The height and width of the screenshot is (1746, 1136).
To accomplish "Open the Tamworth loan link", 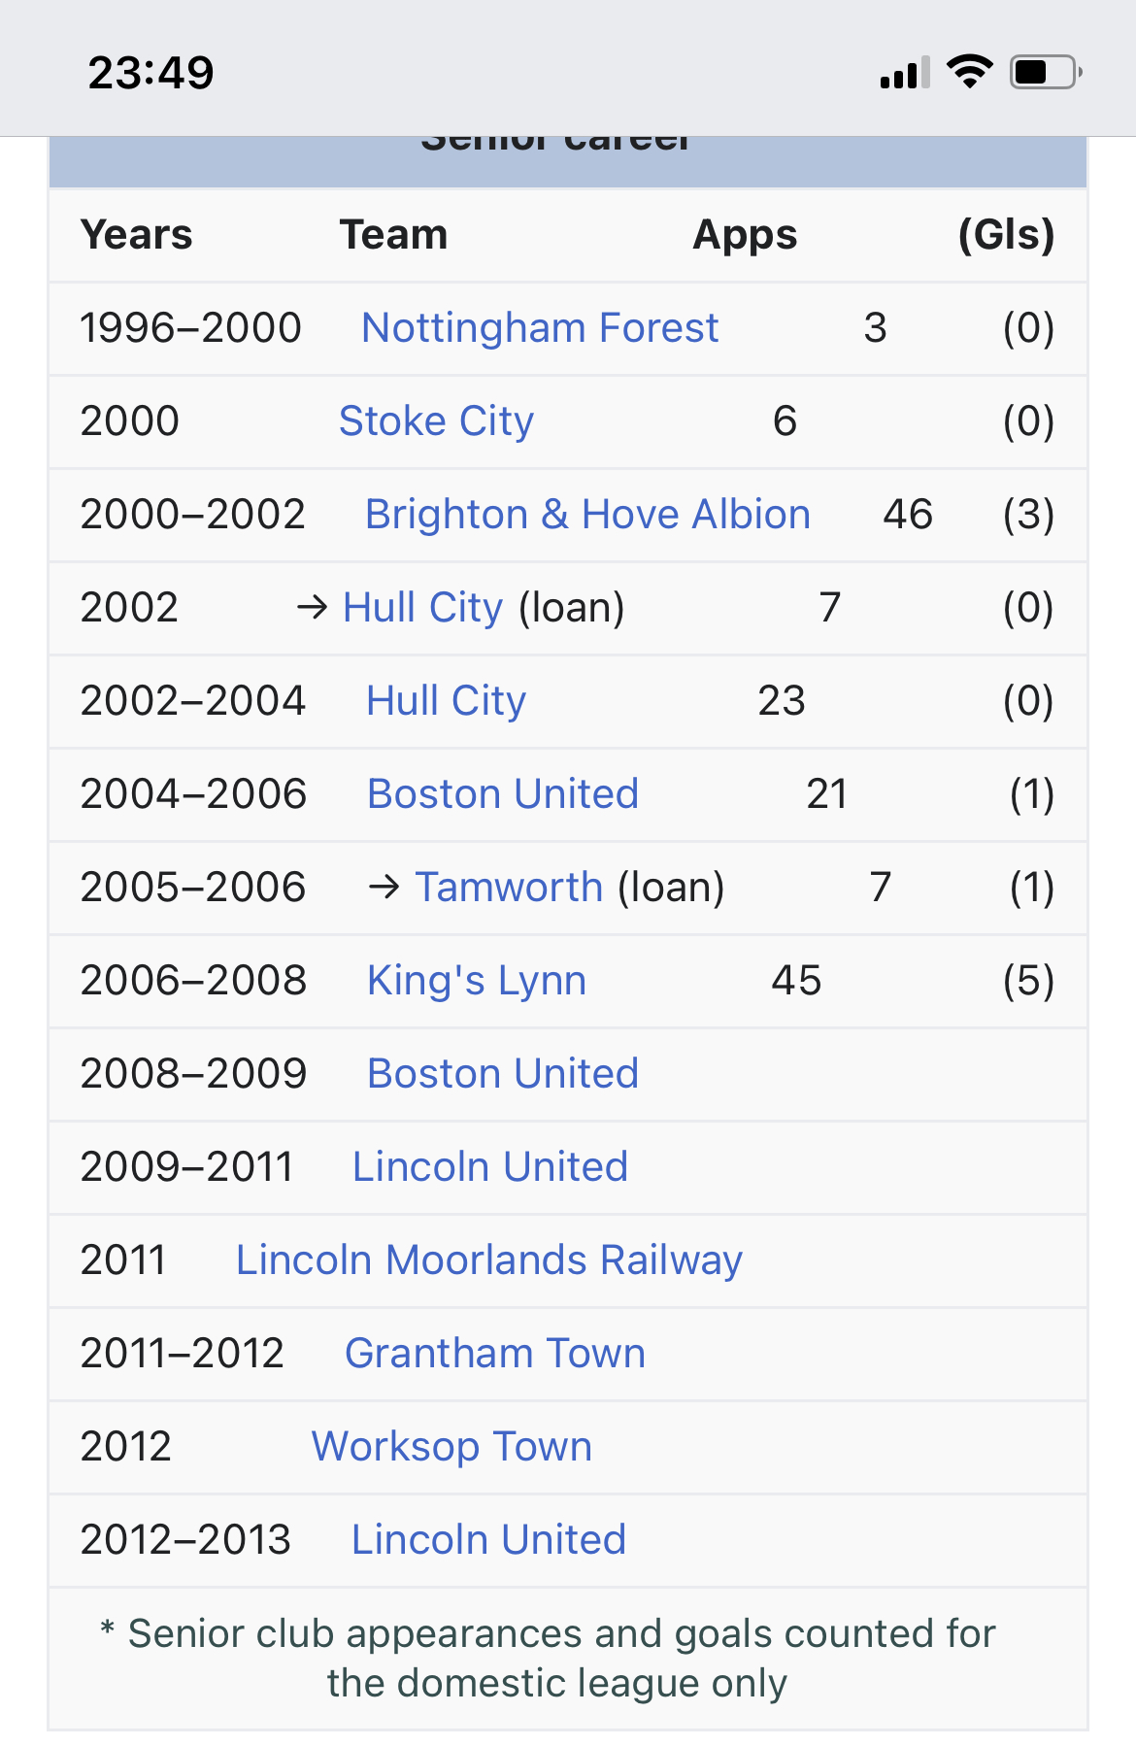I will pos(510,888).
